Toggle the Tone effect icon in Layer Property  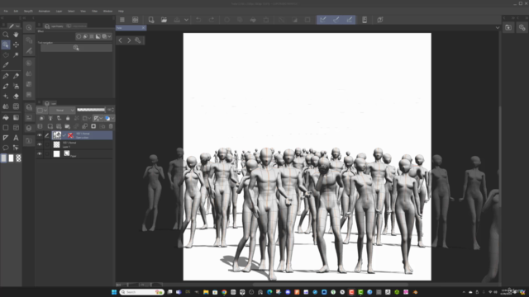point(92,36)
